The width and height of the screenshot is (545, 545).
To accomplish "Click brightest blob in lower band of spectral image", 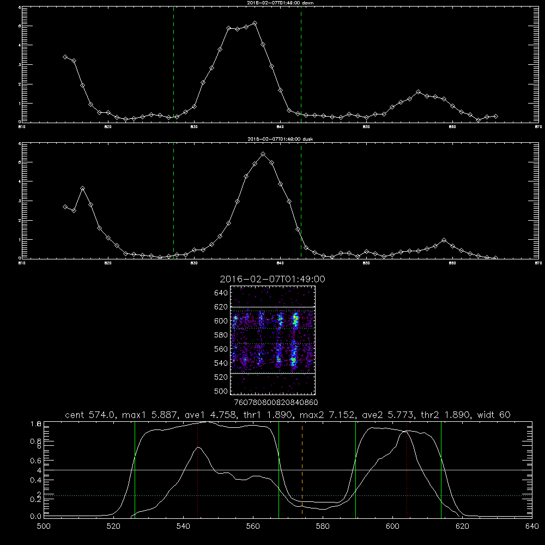I will click(293, 359).
